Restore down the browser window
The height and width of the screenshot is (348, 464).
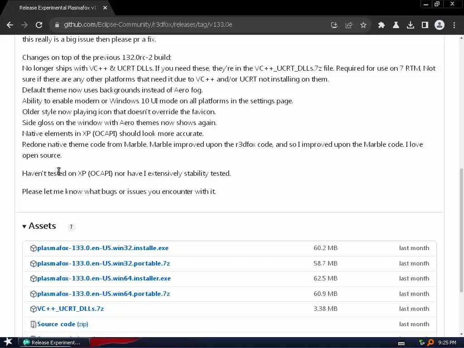click(x=437, y=4)
